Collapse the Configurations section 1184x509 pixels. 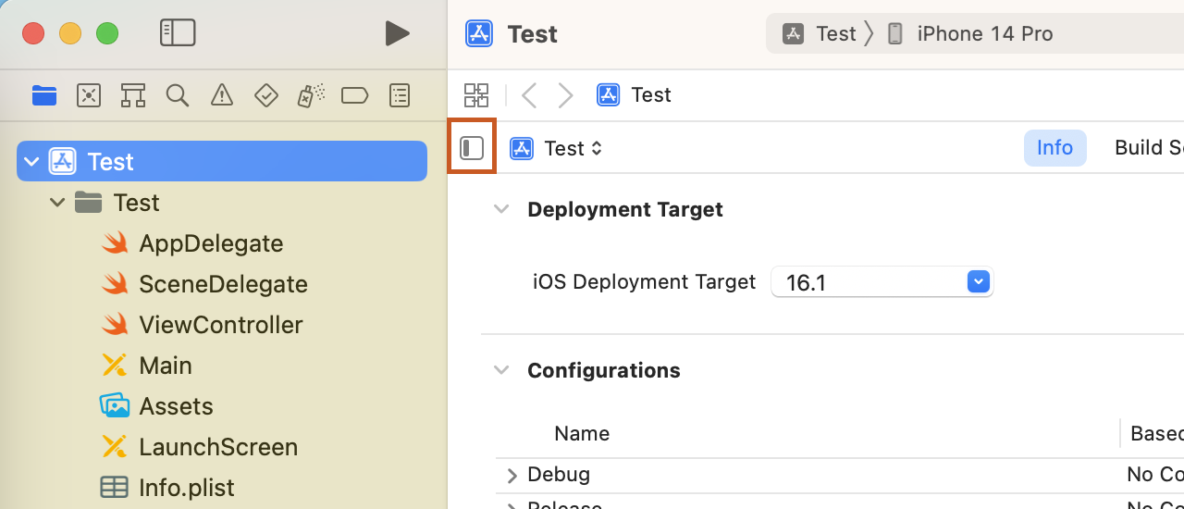point(501,371)
